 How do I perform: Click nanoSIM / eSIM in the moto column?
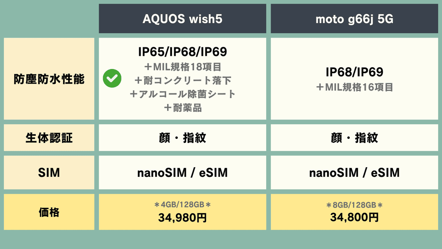point(354,172)
